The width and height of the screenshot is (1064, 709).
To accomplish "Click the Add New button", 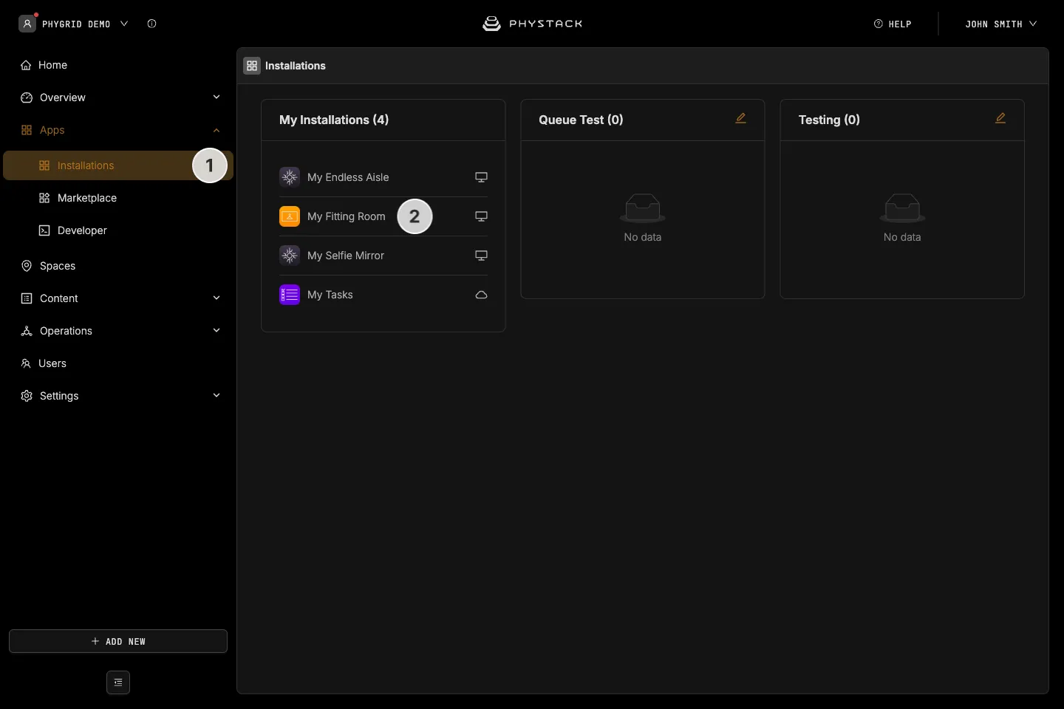I will point(118,641).
